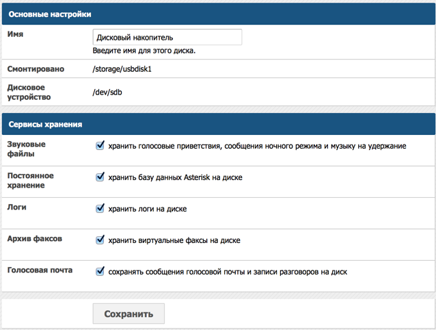
Task: Click the label text хранить виртуальные факсы на диске
Action: pyautogui.click(x=174, y=240)
